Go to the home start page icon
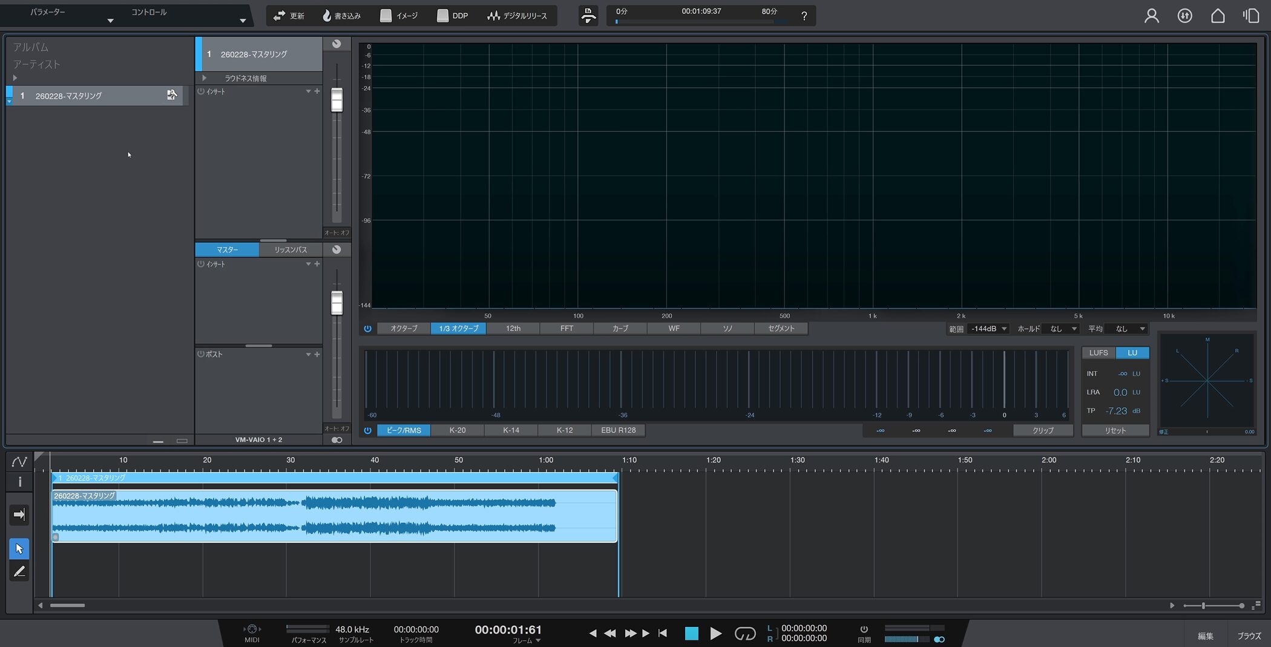Image resolution: width=1271 pixels, height=647 pixels. pos(1218,16)
